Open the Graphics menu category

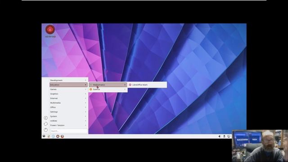pyautogui.click(x=68, y=94)
